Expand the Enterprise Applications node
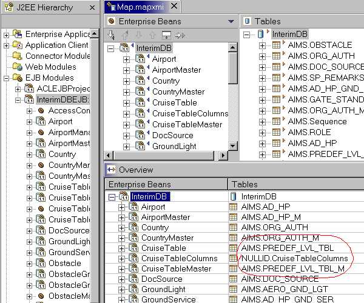 pyautogui.click(x=7, y=35)
